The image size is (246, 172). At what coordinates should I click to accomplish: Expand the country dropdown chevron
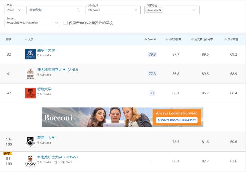tap(194, 10)
